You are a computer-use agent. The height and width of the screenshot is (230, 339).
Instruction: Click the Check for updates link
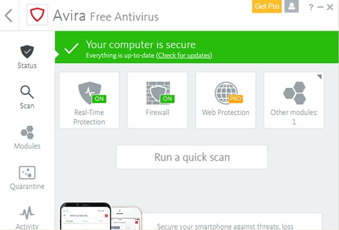184,55
